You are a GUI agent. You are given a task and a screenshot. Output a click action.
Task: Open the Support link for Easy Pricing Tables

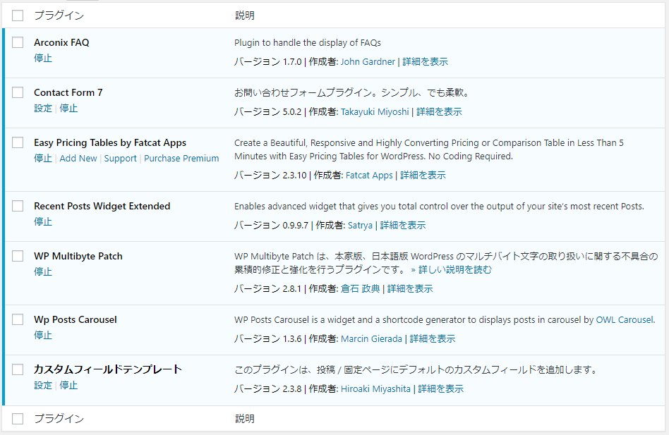pos(120,158)
